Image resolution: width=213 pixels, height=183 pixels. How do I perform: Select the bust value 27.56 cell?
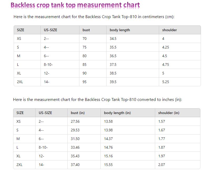pos(75,121)
